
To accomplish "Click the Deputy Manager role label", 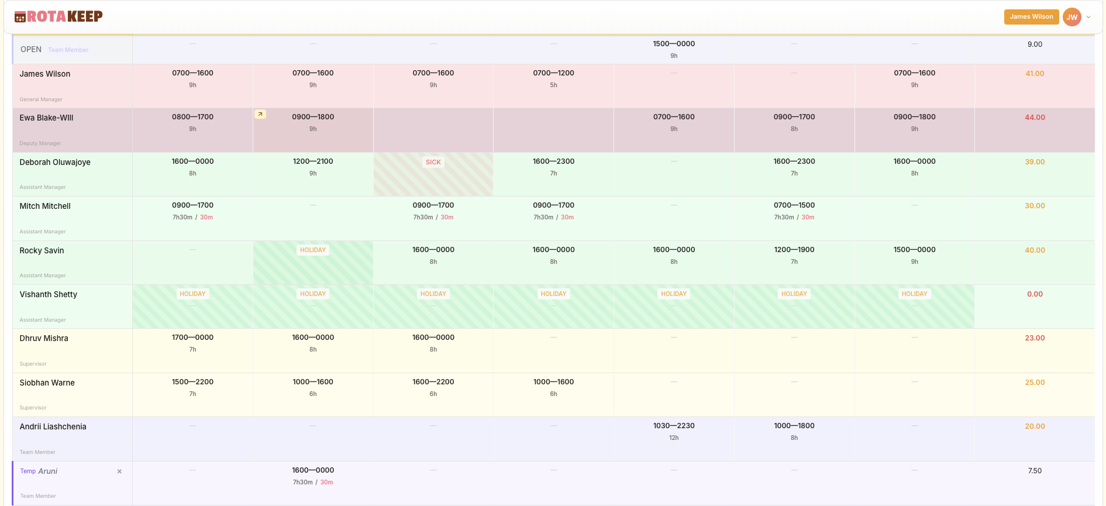I will (x=40, y=143).
